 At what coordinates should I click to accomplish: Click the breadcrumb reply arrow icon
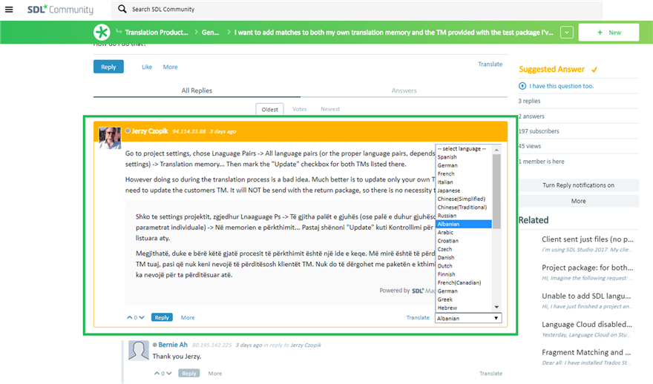119,31
